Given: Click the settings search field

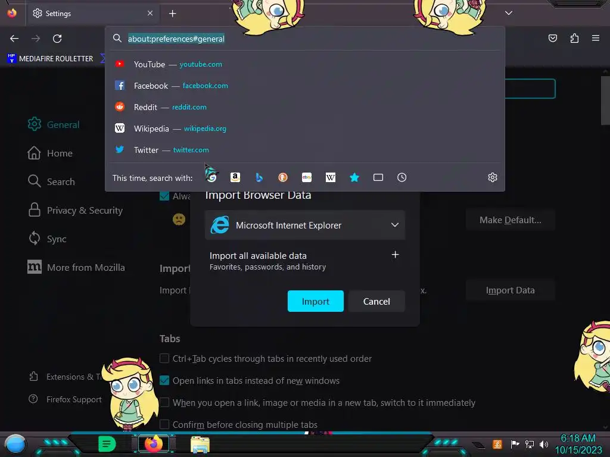Looking at the screenshot, I should click(x=530, y=89).
